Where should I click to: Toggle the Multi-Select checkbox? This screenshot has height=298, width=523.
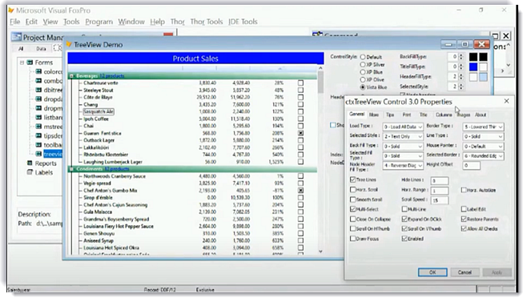pyautogui.click(x=352, y=209)
